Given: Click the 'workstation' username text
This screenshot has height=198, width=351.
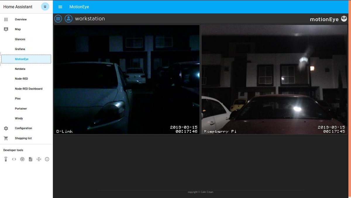Looking at the screenshot, I should pyautogui.click(x=90, y=19).
